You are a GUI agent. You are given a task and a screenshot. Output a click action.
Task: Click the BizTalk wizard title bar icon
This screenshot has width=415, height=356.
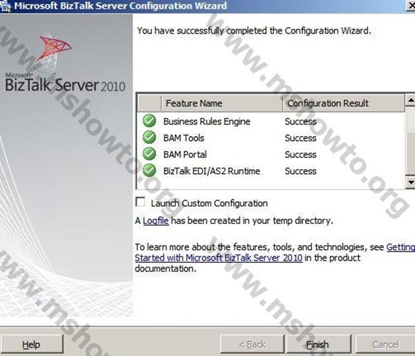(x=5, y=7)
